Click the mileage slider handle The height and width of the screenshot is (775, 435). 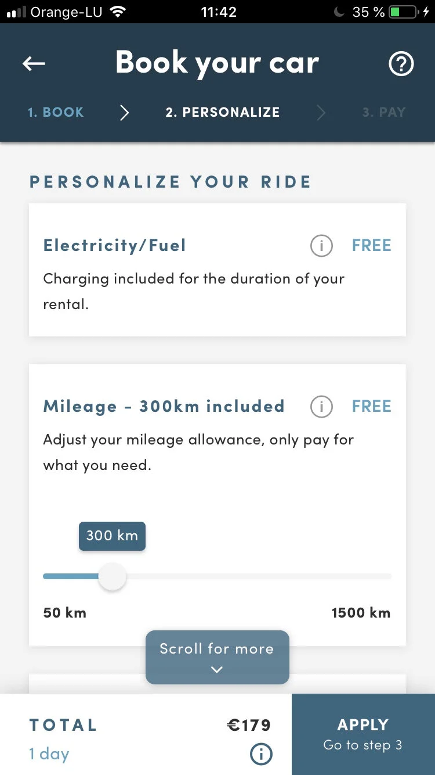pyautogui.click(x=112, y=577)
